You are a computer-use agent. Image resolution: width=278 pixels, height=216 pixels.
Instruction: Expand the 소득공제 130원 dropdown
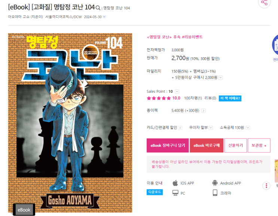(248, 128)
